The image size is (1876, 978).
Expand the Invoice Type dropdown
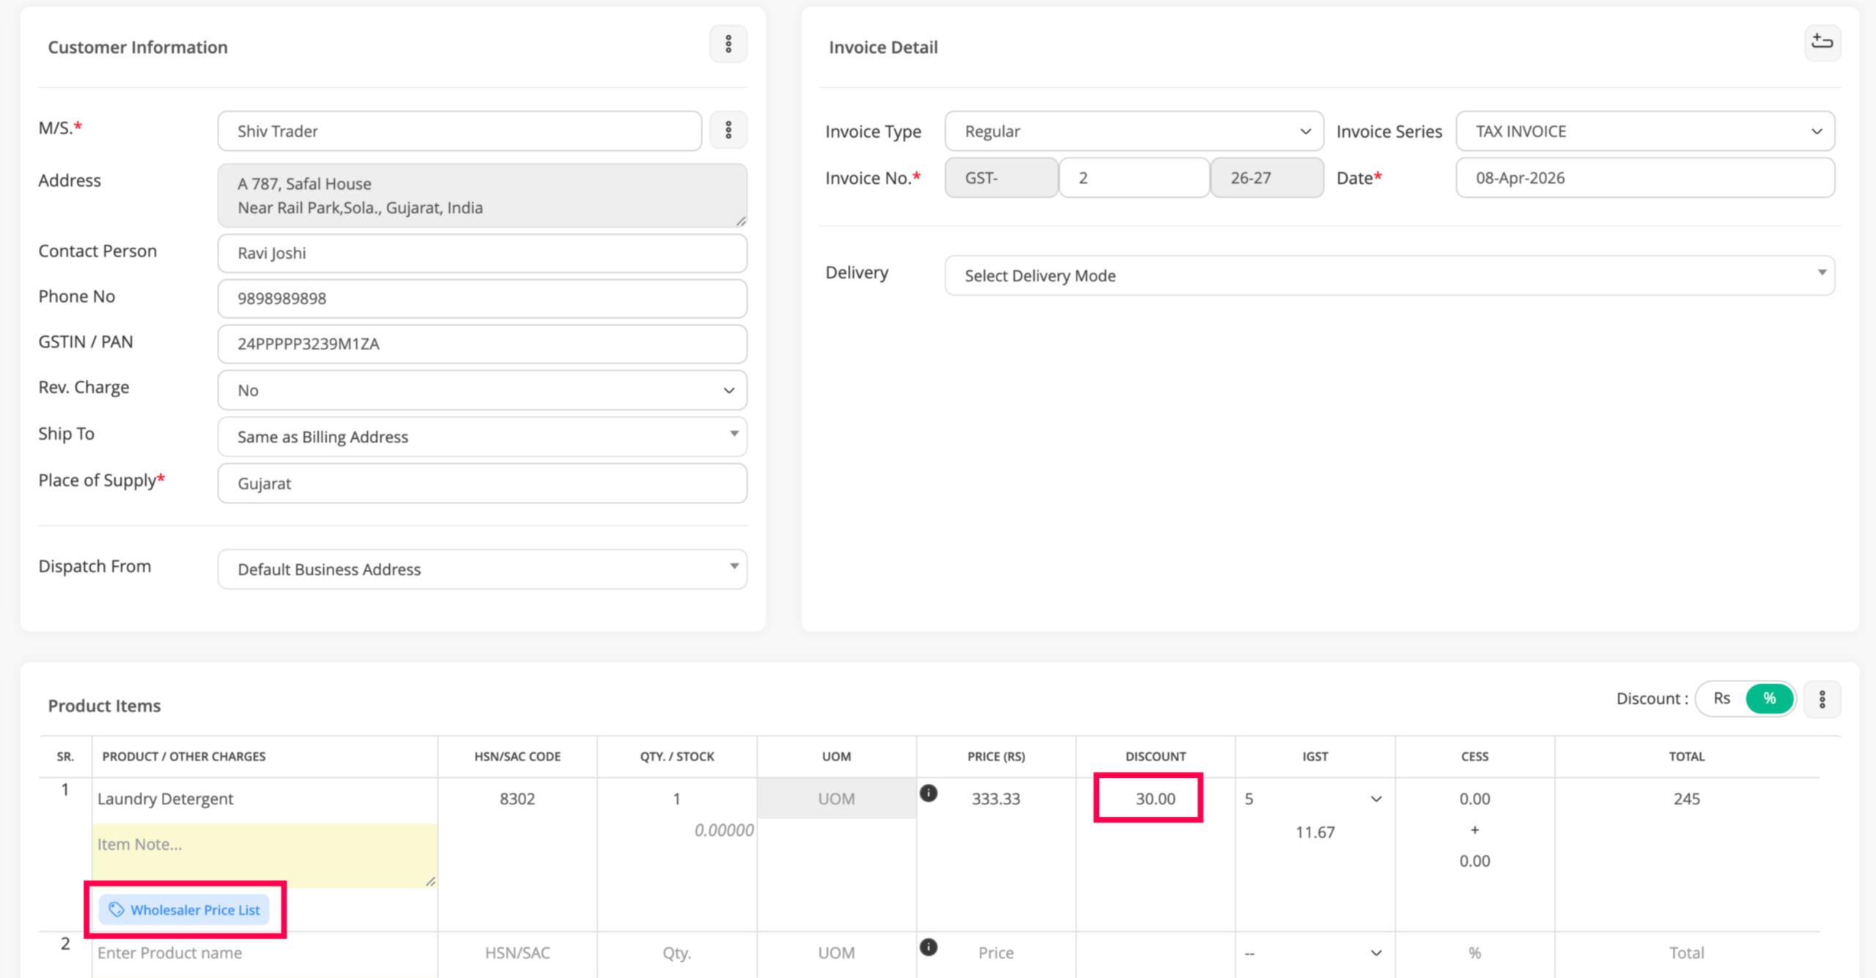click(1134, 131)
